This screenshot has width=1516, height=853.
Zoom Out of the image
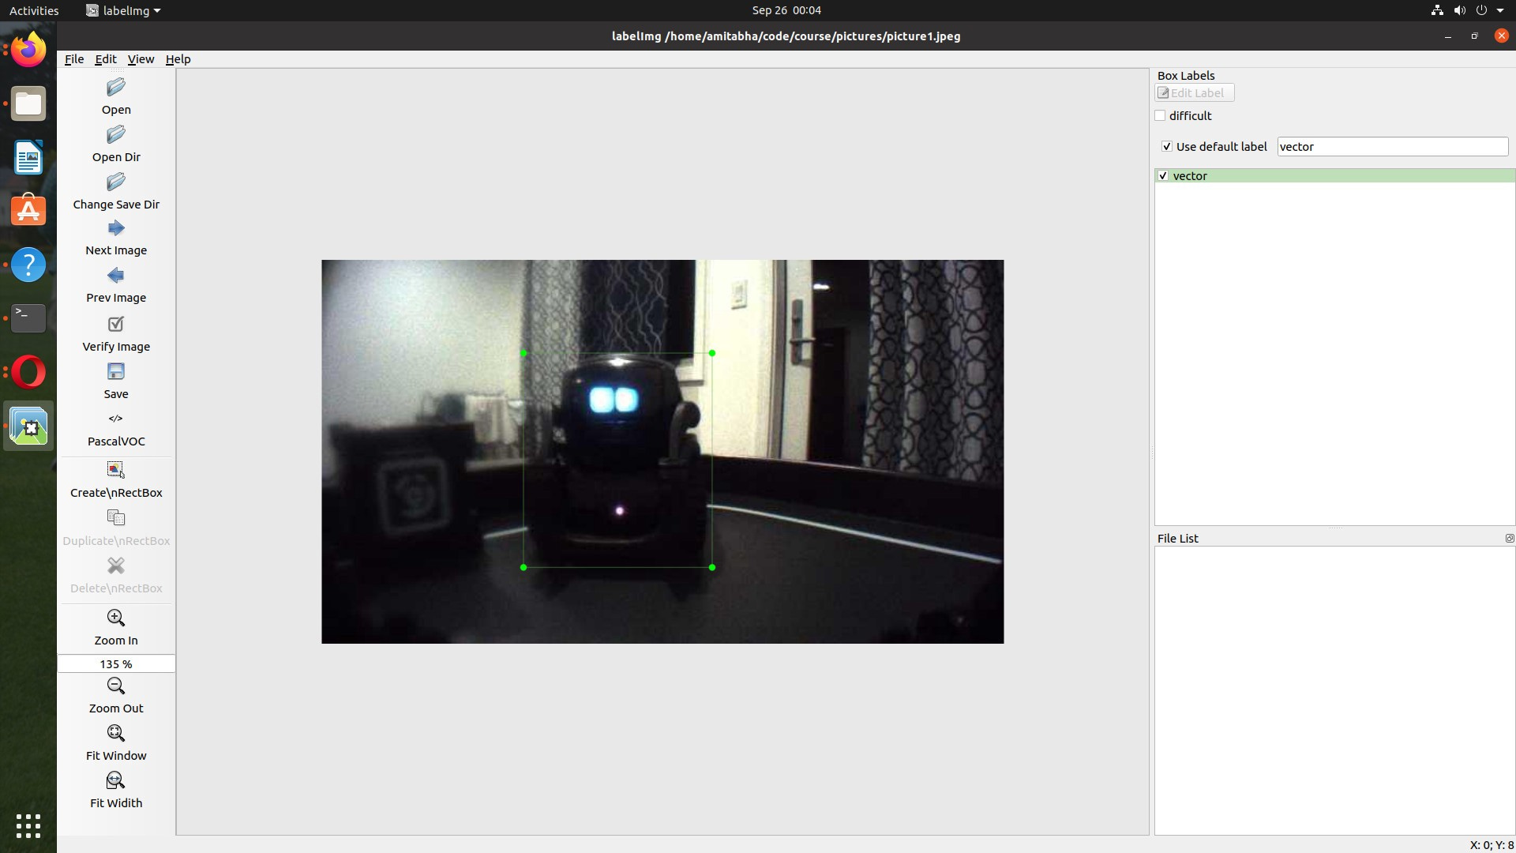point(116,686)
